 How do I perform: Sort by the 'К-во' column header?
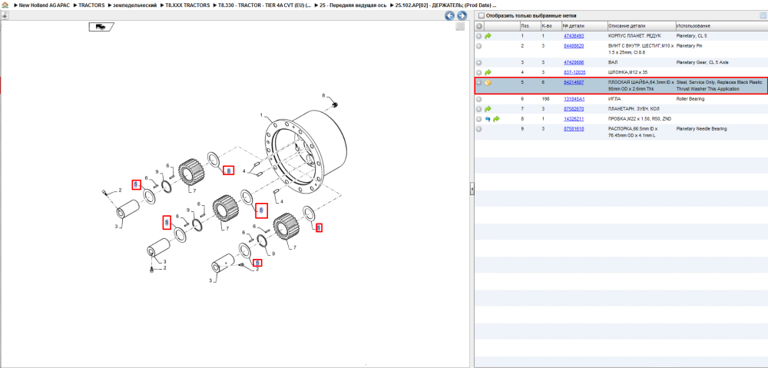[550, 25]
